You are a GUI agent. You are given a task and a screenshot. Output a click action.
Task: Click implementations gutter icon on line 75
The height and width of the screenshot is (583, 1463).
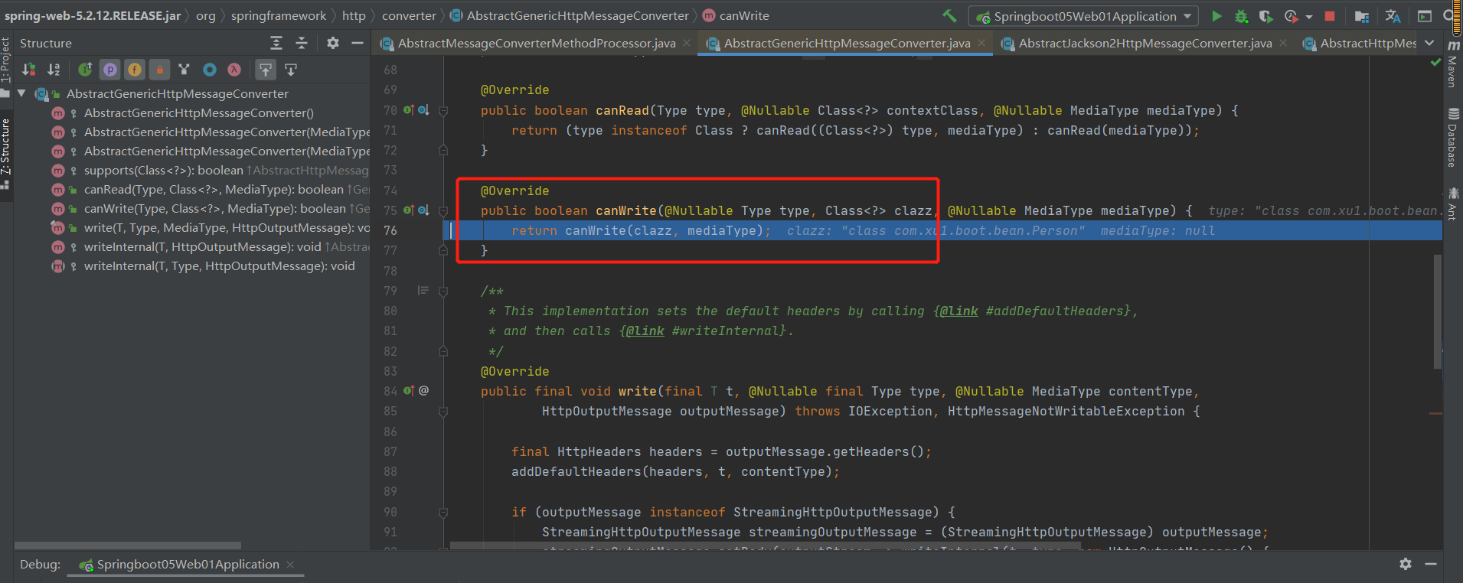tap(423, 210)
